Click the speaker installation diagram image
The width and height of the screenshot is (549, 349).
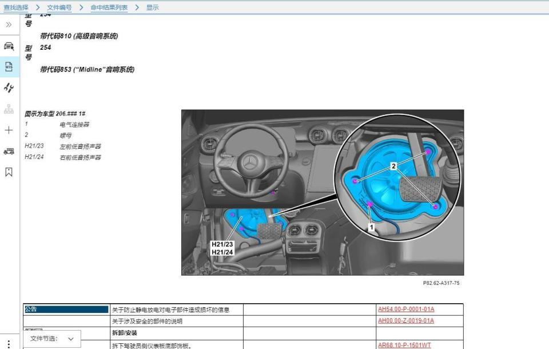pyautogui.click(x=322, y=192)
